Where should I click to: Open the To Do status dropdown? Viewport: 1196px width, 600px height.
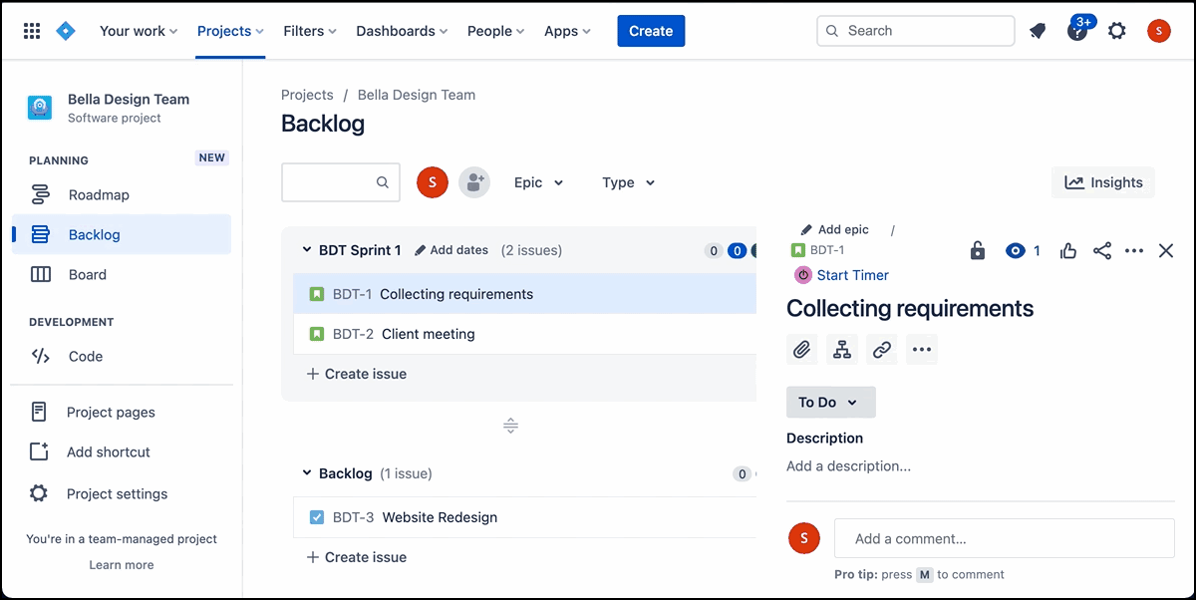click(x=830, y=403)
